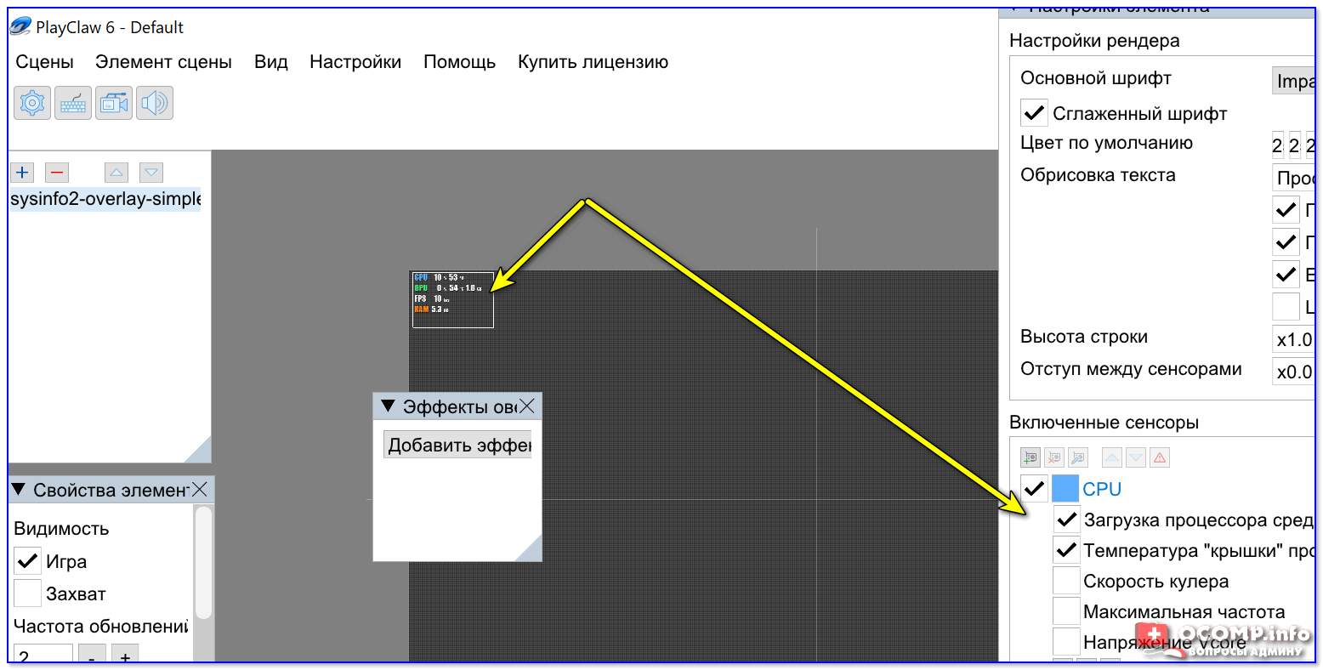
Task: Collapse the Свойства элемента panel triangle
Action: tap(19, 490)
